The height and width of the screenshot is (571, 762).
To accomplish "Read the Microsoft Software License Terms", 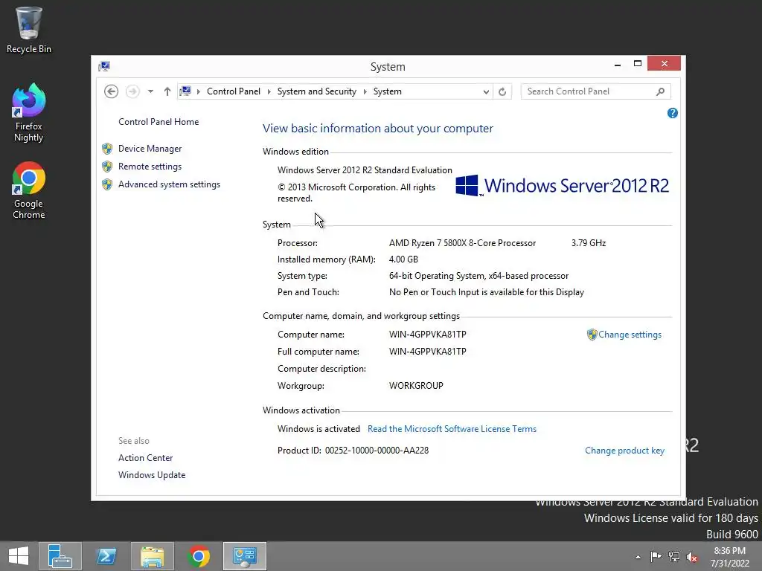I will 452,429.
